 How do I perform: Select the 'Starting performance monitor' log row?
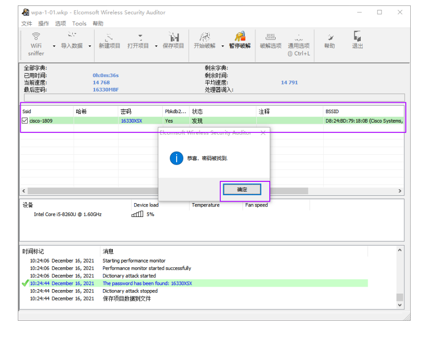coord(198,261)
